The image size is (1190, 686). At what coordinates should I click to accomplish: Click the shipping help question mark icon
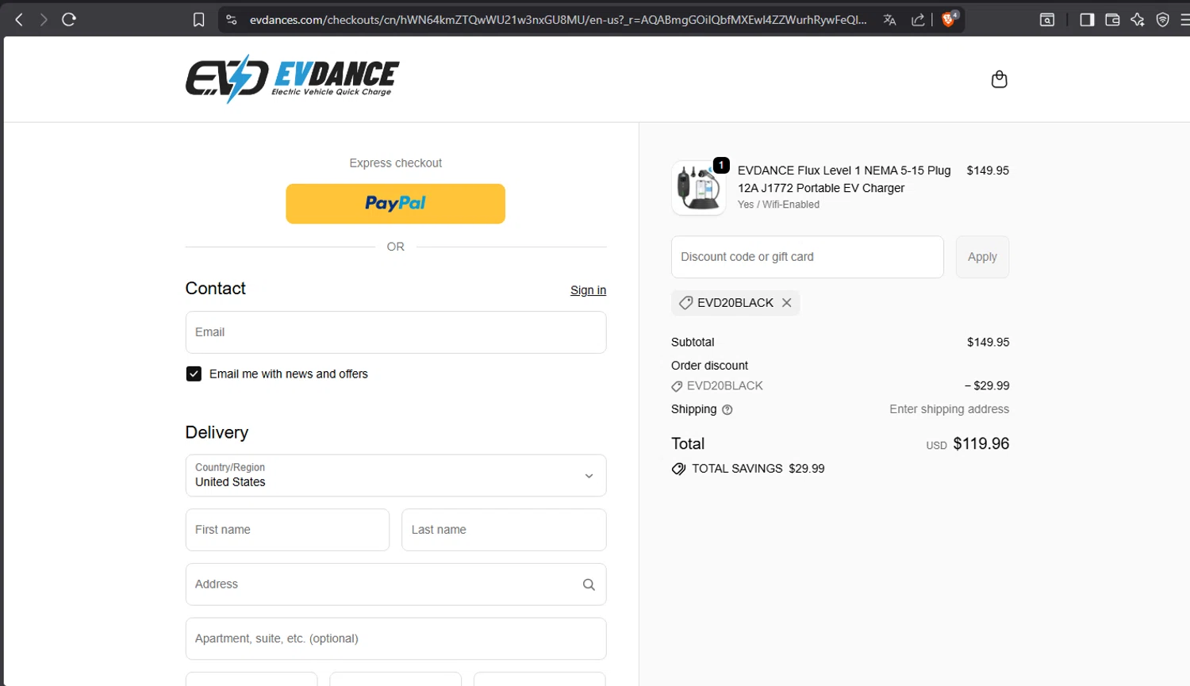[x=727, y=410]
